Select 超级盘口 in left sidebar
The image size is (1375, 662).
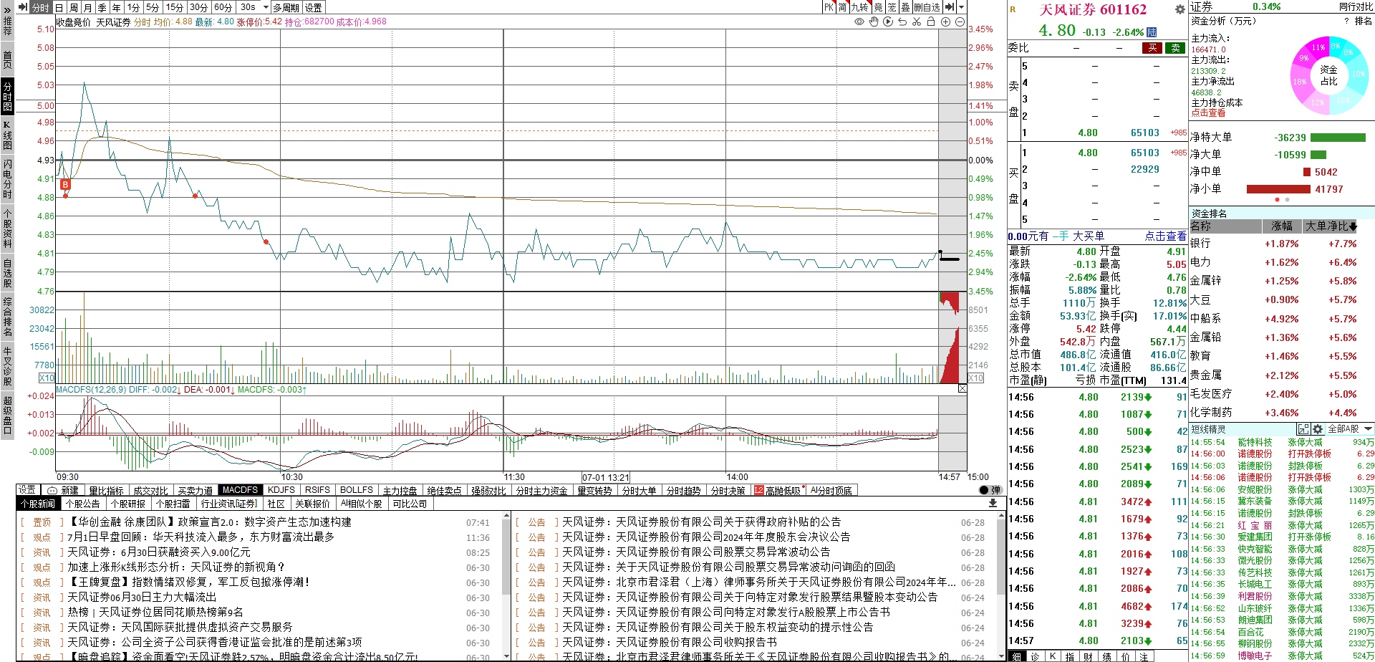7,414
